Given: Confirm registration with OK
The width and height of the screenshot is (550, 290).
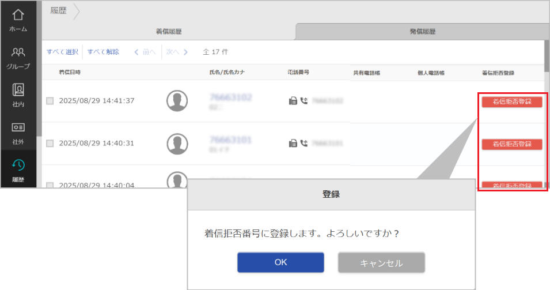Looking at the screenshot, I should pos(280,263).
